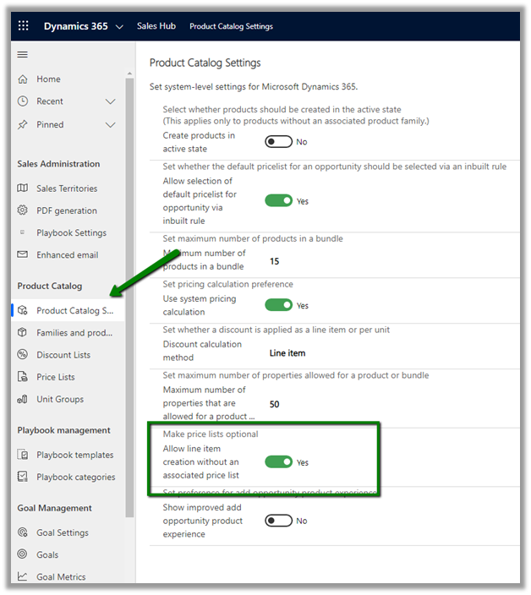
Task: Open the app launcher waffle icon
Action: point(23,26)
